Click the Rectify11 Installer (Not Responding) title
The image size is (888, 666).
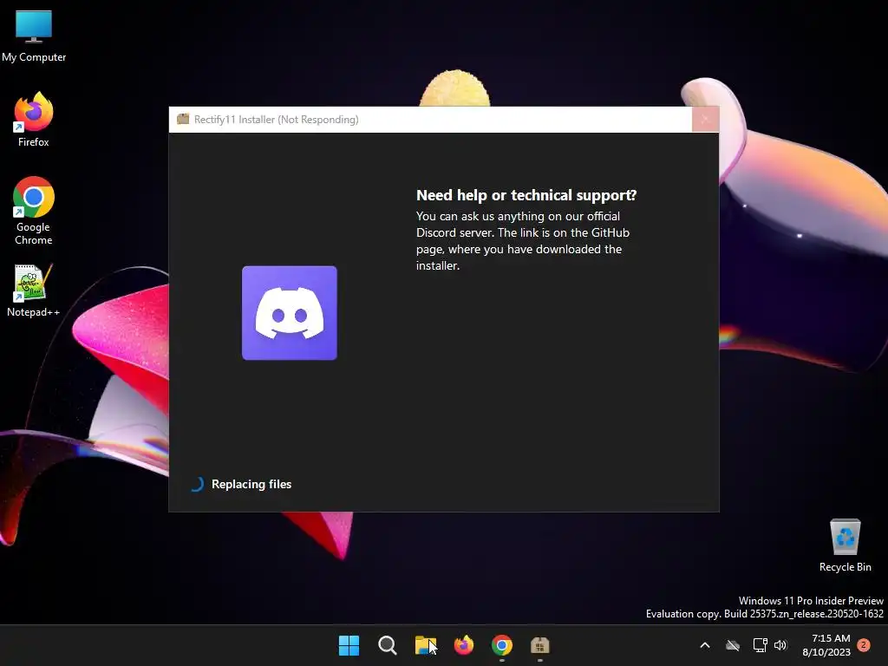(x=277, y=120)
